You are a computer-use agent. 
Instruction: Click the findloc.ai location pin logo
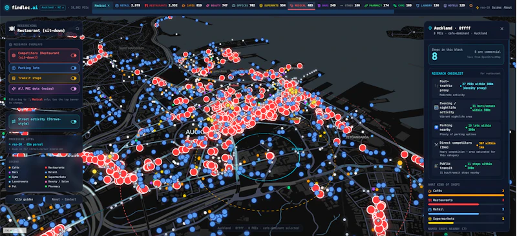7,7
